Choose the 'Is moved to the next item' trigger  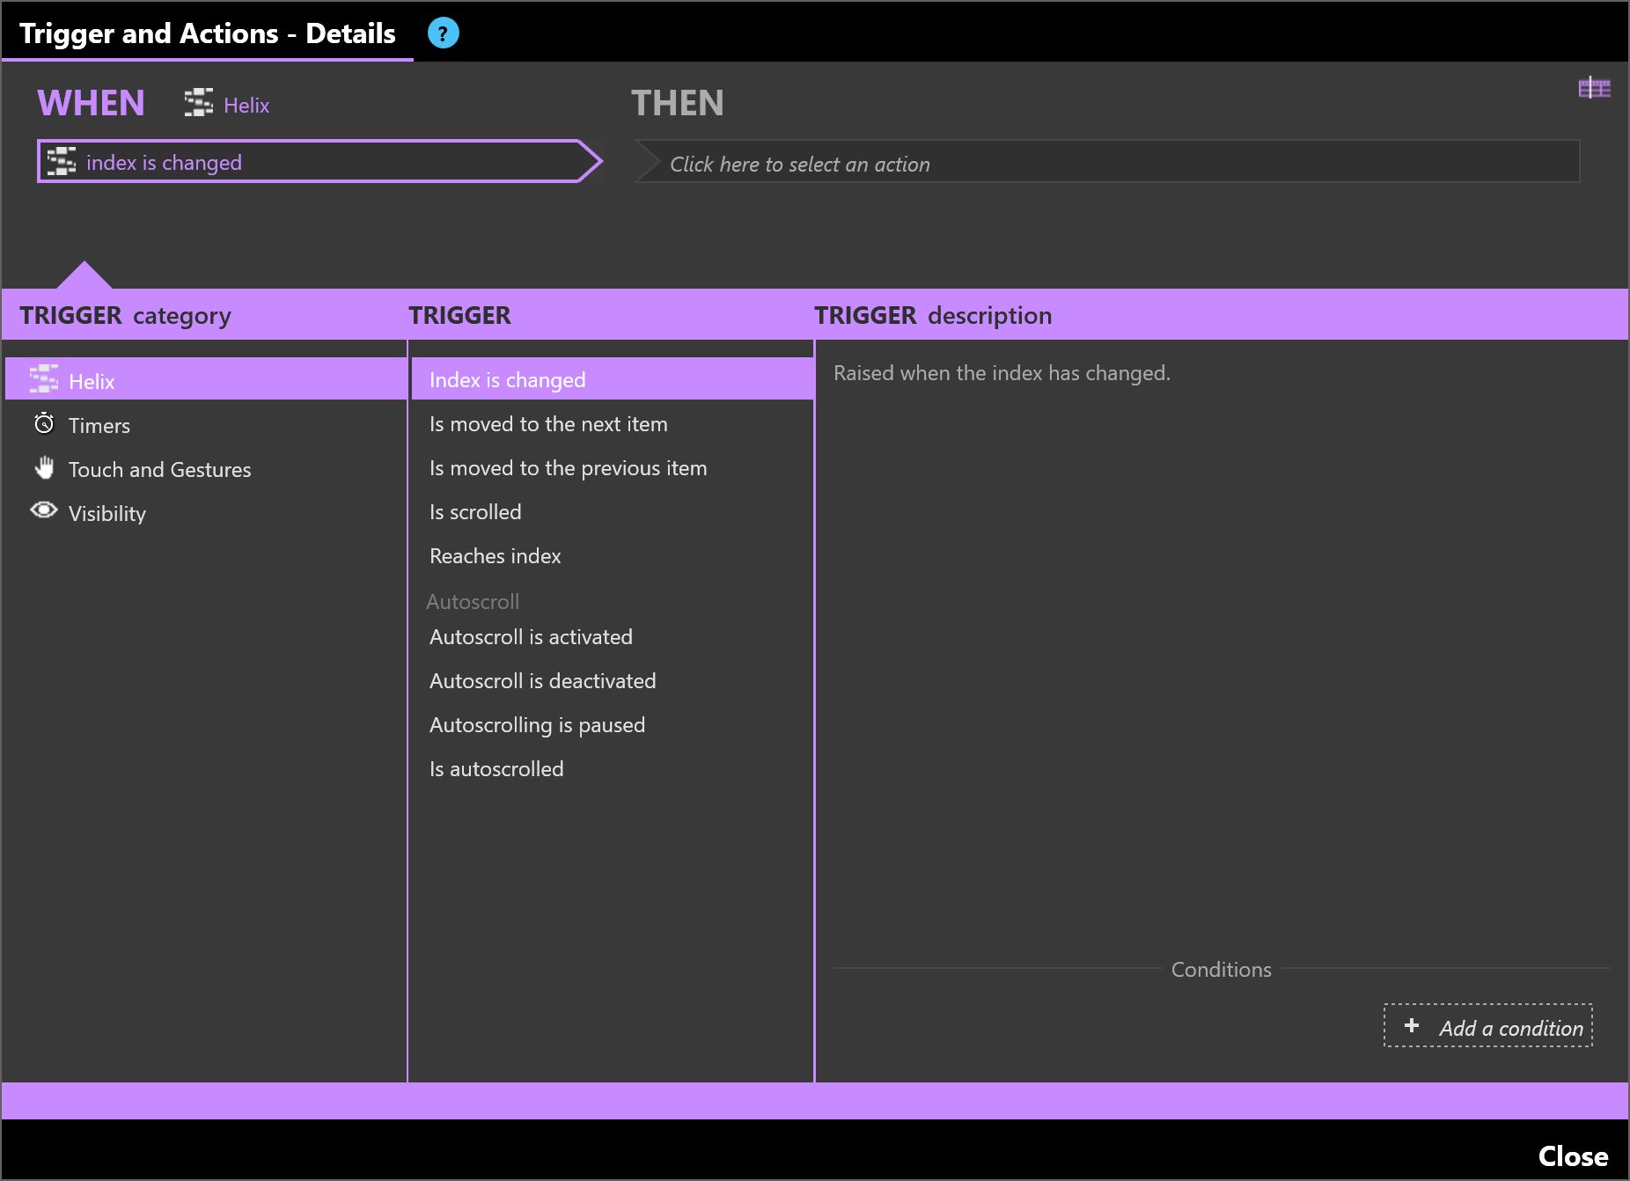point(548,424)
